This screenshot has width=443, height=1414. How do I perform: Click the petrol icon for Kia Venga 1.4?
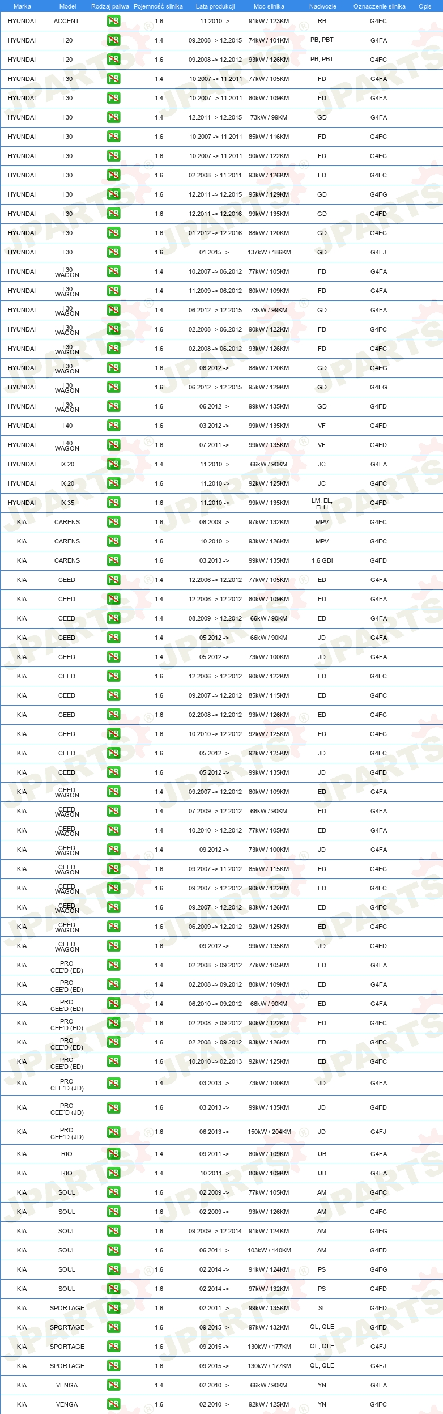pos(113,1385)
